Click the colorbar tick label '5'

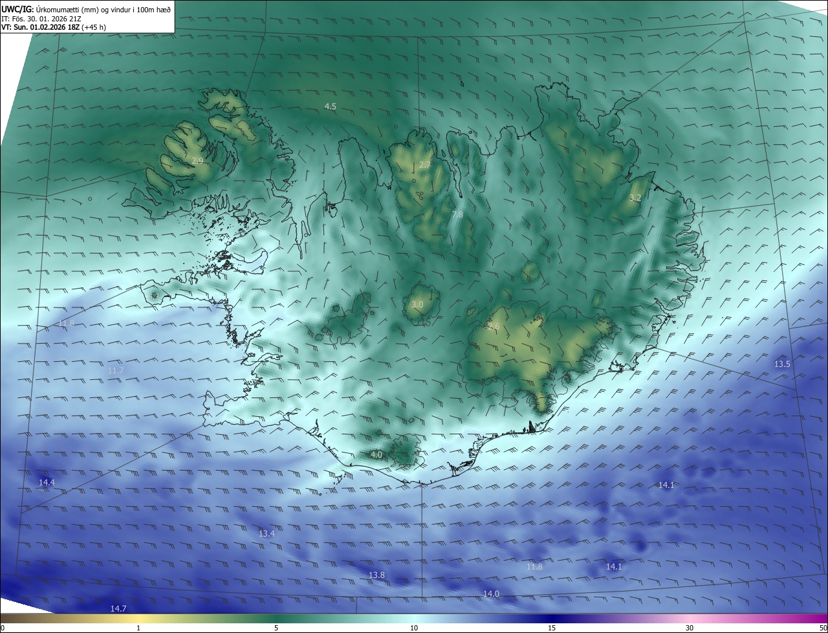coord(276,628)
